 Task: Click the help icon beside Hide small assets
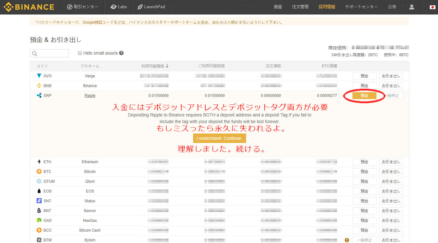121,53
